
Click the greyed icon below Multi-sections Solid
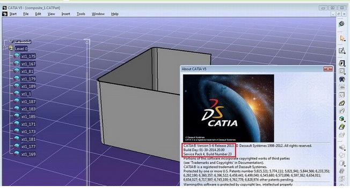click(x=342, y=135)
